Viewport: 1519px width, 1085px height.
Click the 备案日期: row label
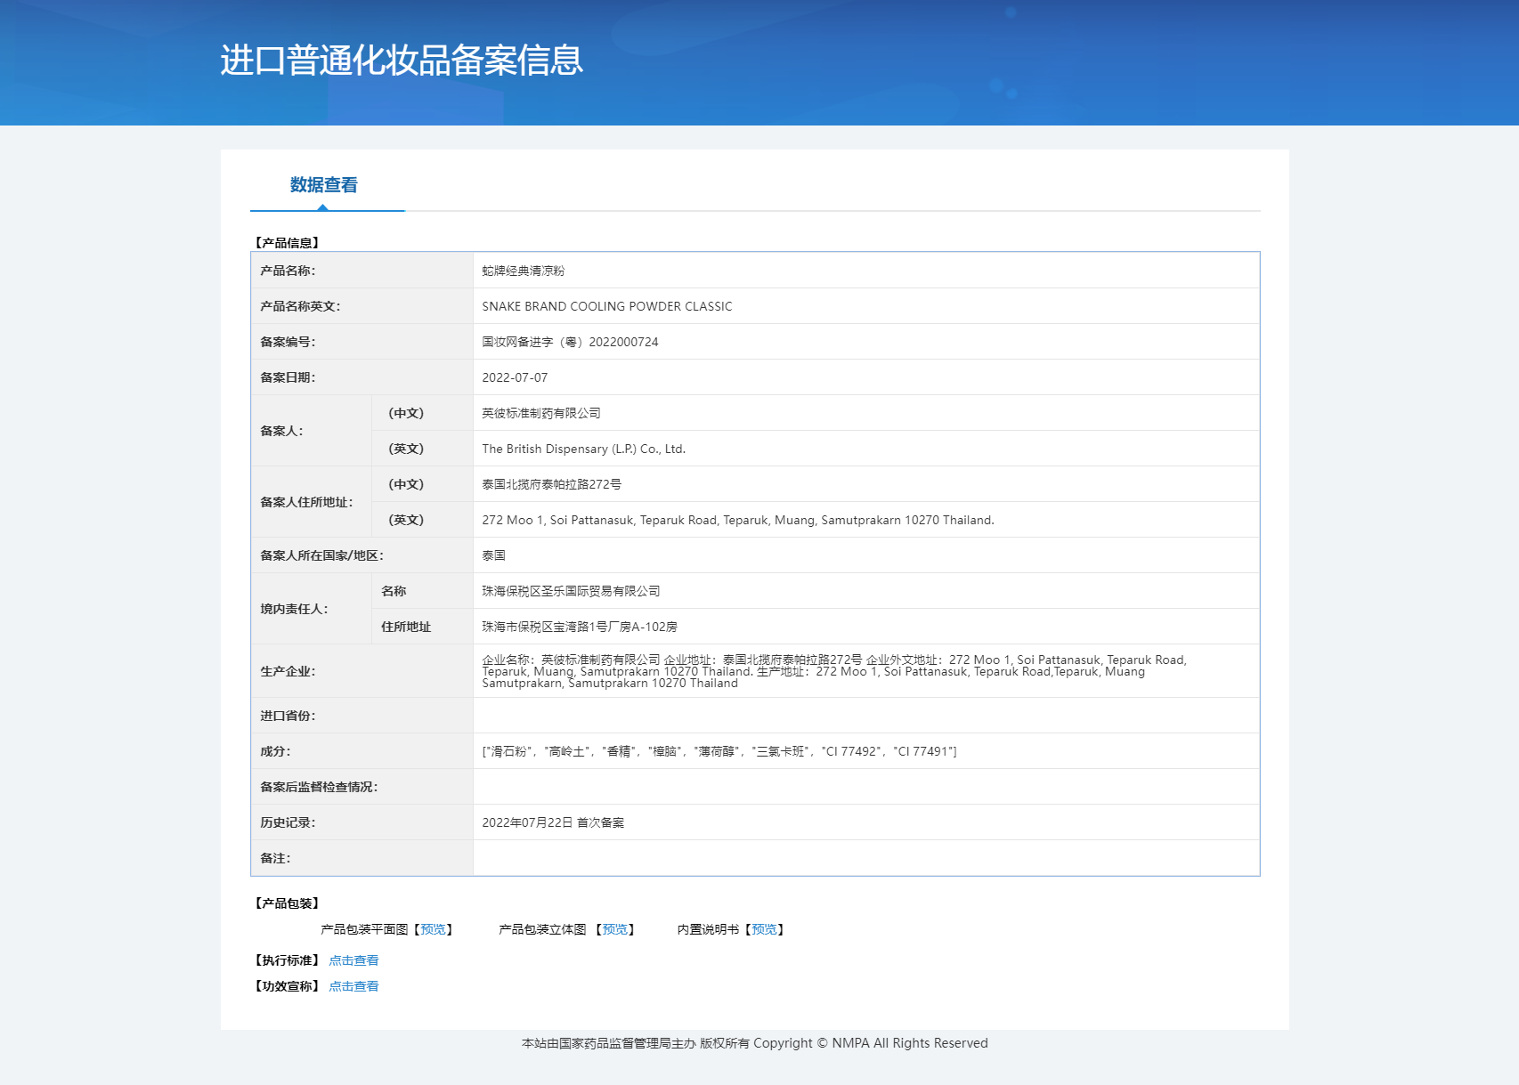point(288,377)
